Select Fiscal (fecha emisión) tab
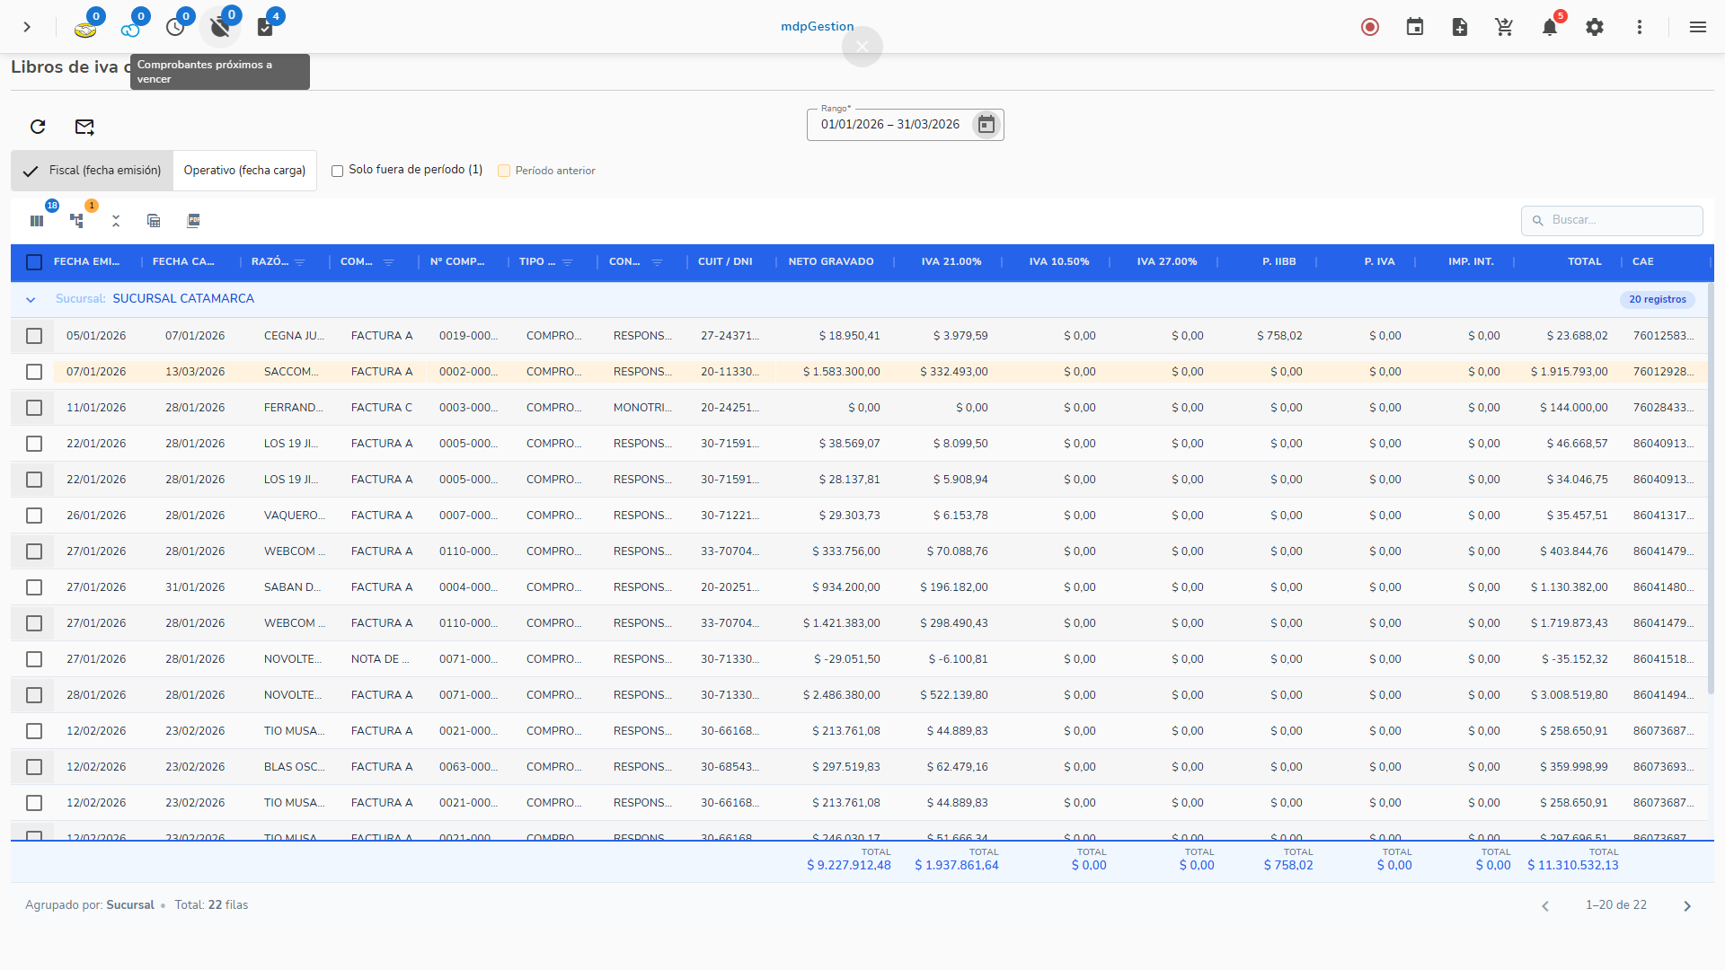1725x970 pixels. tap(93, 171)
